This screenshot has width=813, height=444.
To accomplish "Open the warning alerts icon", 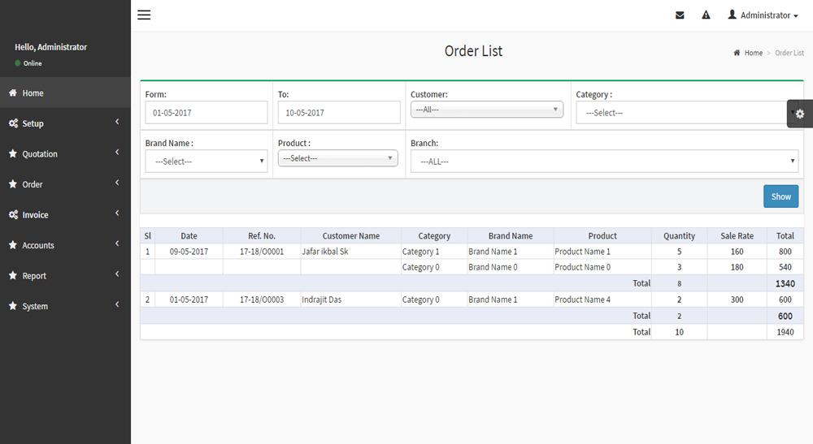I will tap(706, 15).
